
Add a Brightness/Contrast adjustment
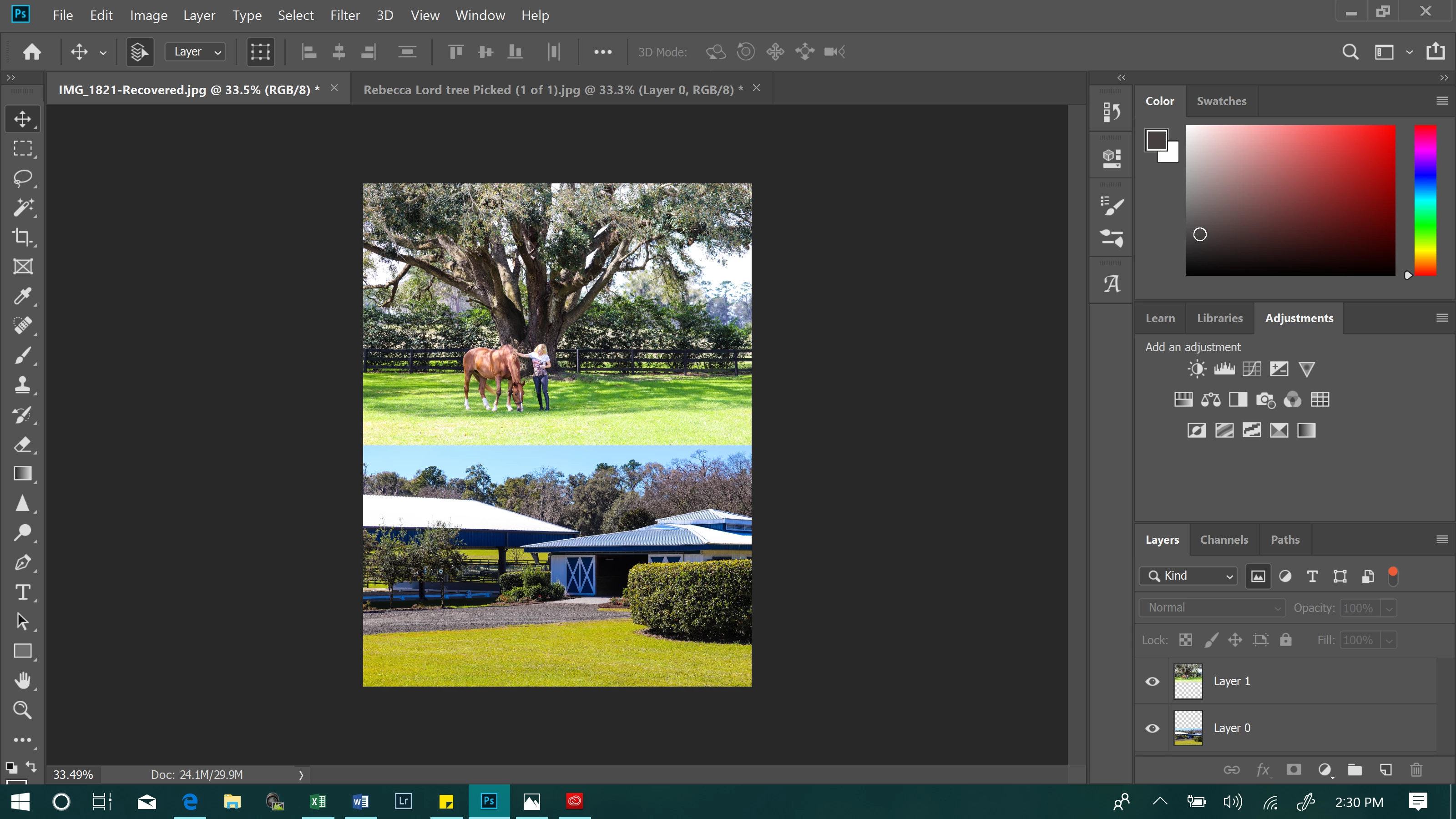pyautogui.click(x=1197, y=369)
